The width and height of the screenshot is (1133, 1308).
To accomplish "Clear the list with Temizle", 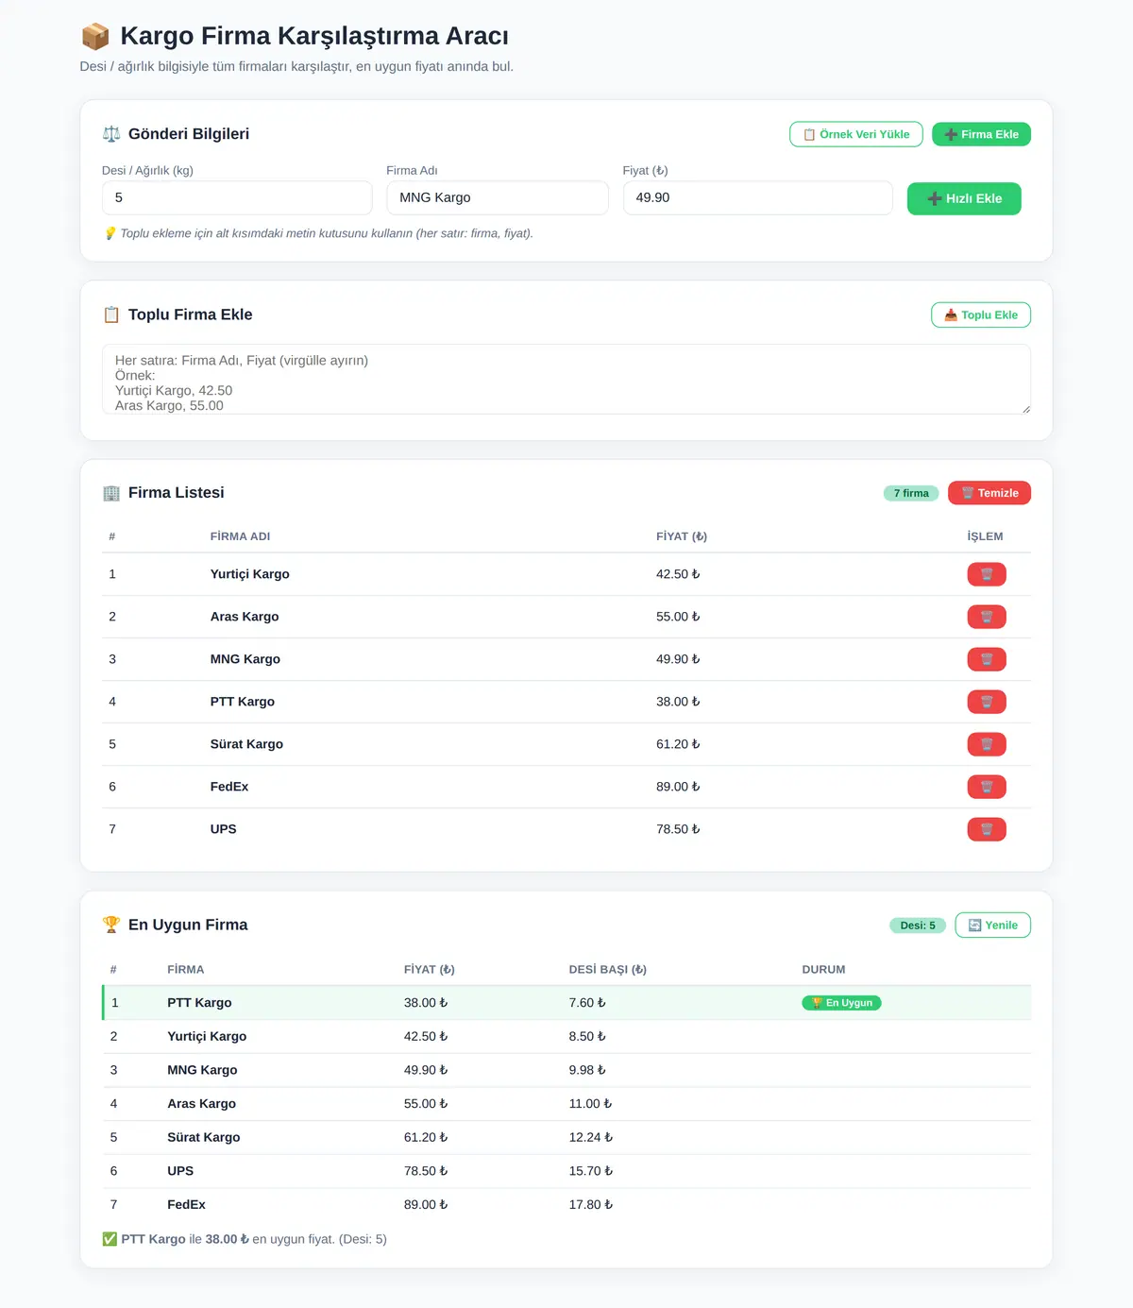I will click(x=989, y=493).
